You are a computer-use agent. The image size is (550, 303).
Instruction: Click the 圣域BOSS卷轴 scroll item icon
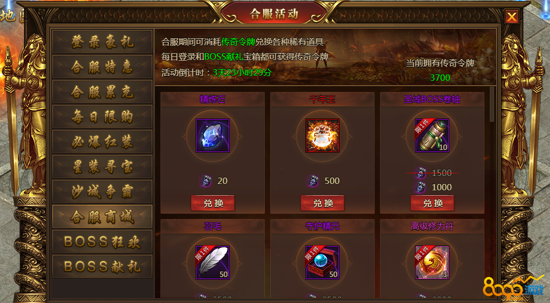tap(432, 136)
